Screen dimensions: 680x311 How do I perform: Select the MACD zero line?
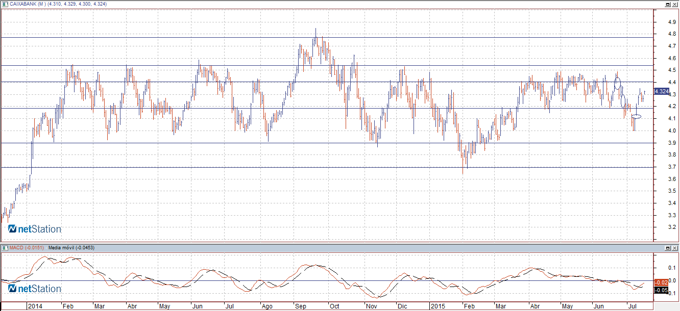click(x=327, y=280)
